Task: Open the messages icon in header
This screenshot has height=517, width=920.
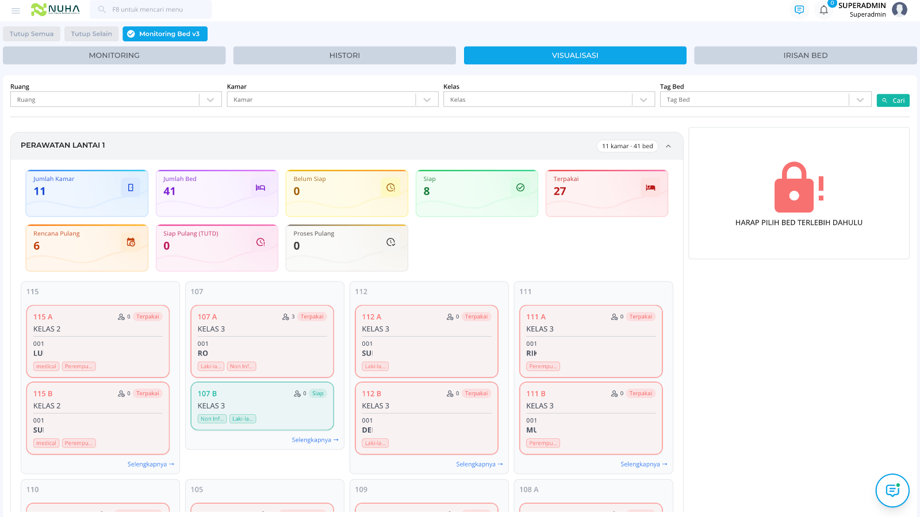Action: pyautogui.click(x=799, y=10)
